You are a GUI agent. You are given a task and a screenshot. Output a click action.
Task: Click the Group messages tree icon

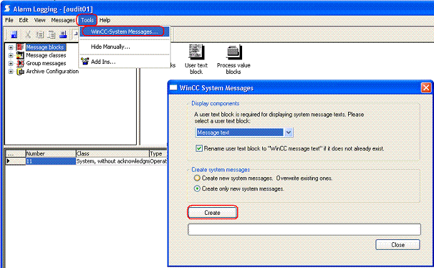(20, 63)
